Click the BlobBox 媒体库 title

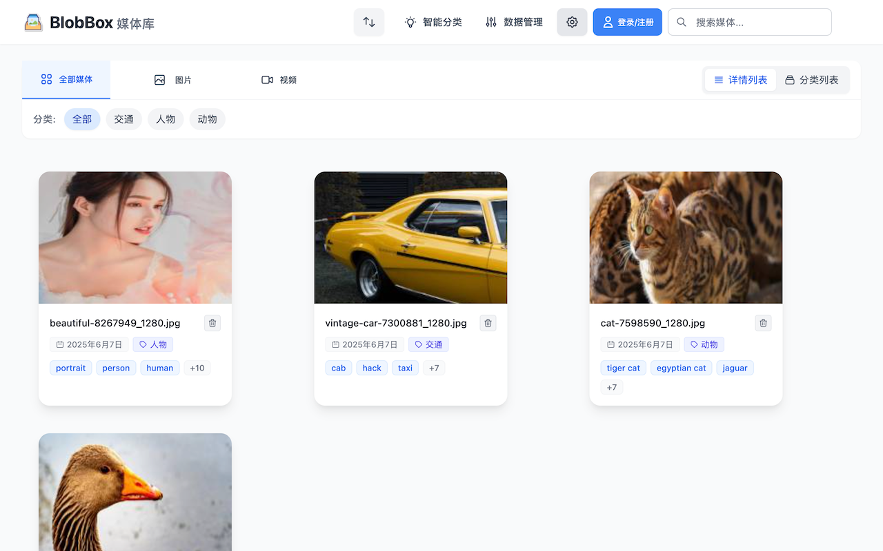102,23
